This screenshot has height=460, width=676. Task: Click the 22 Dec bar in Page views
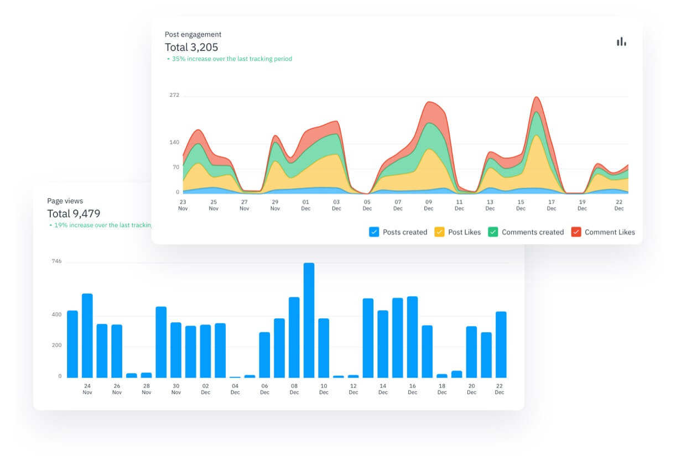tap(501, 344)
